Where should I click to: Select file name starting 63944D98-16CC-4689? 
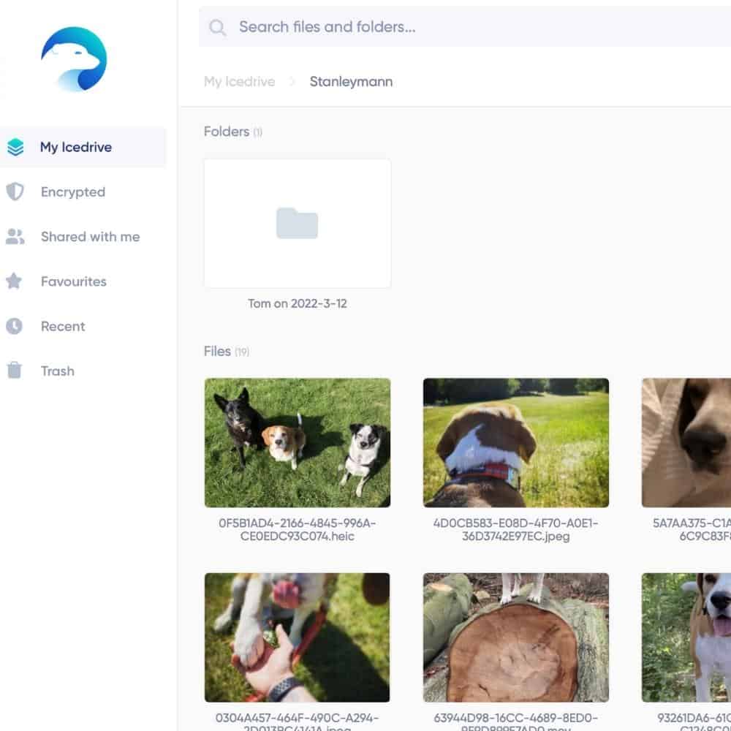coord(516,721)
